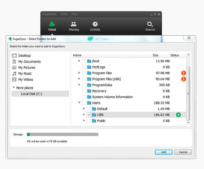Collapse the Users folder tree
This screenshot has height=169, width=204.
(79, 102)
